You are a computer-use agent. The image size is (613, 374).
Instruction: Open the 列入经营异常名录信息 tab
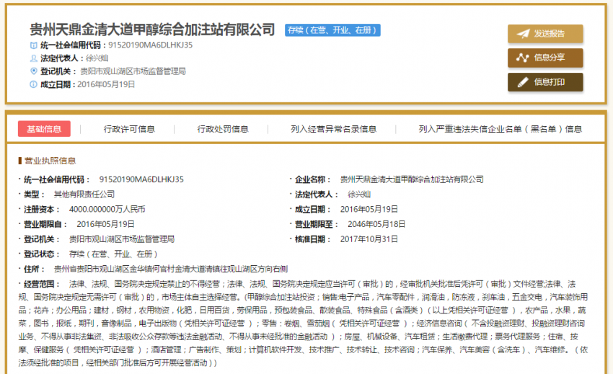pos(333,129)
